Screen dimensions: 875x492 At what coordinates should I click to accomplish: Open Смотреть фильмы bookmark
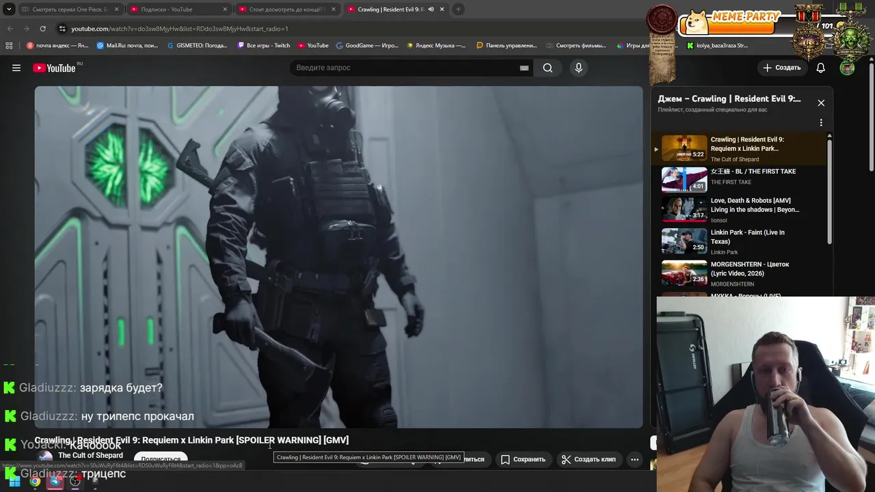[576, 46]
